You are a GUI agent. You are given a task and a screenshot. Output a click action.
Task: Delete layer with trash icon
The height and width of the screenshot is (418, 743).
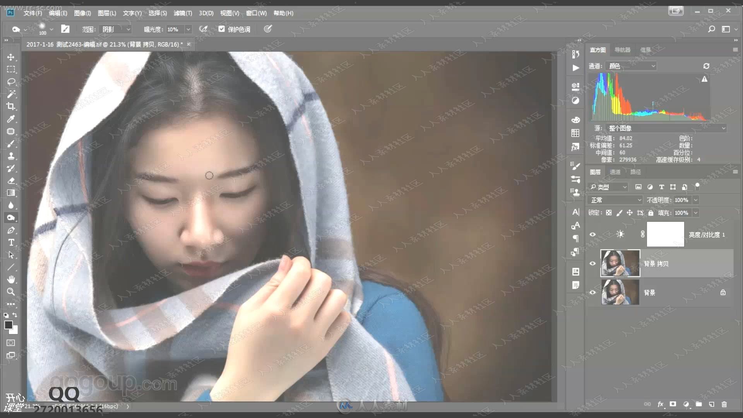[724, 404]
